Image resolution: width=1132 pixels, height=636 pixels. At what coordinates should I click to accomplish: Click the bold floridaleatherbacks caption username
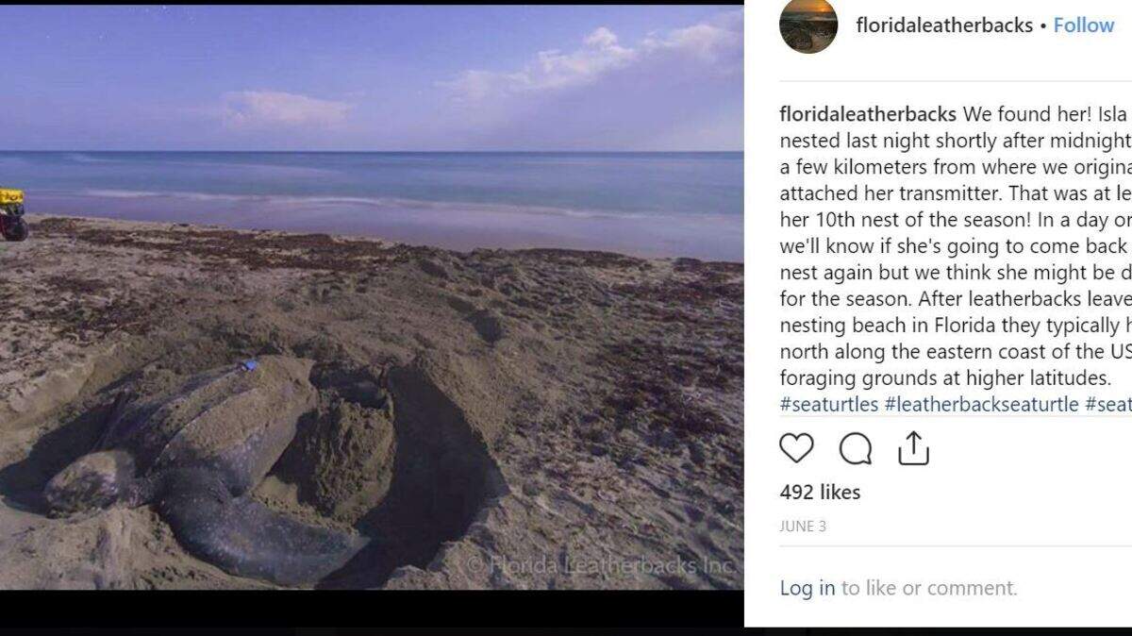[868, 114]
